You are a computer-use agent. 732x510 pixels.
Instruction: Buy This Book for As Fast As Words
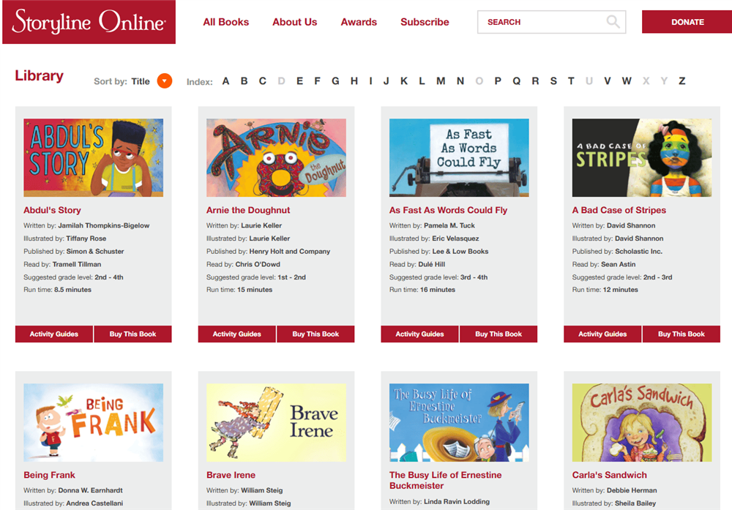coord(498,334)
